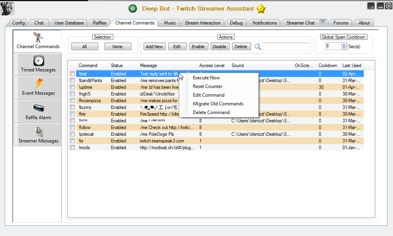The image size is (393, 236).
Task: Toggle checkbox for !banditPants command
Action: (73, 81)
